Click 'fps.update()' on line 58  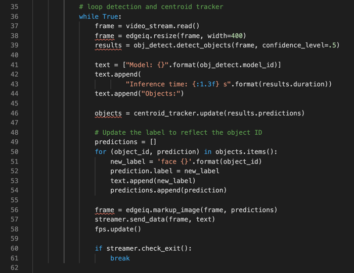(118, 229)
